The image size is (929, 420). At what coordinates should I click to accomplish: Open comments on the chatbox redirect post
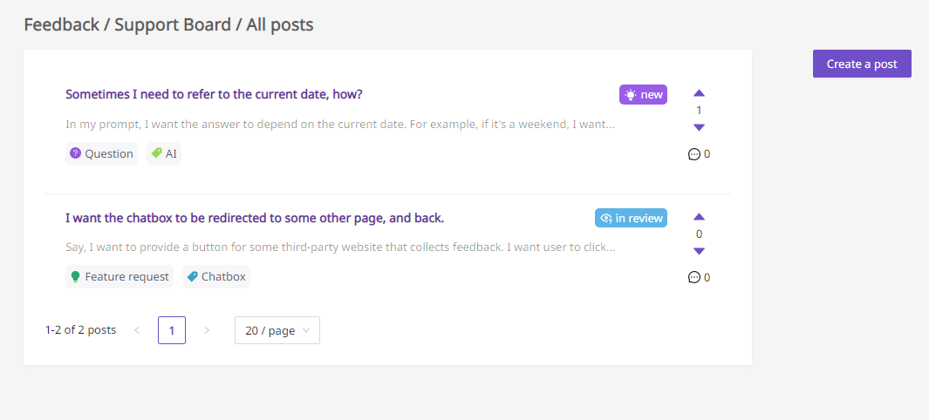[699, 277]
